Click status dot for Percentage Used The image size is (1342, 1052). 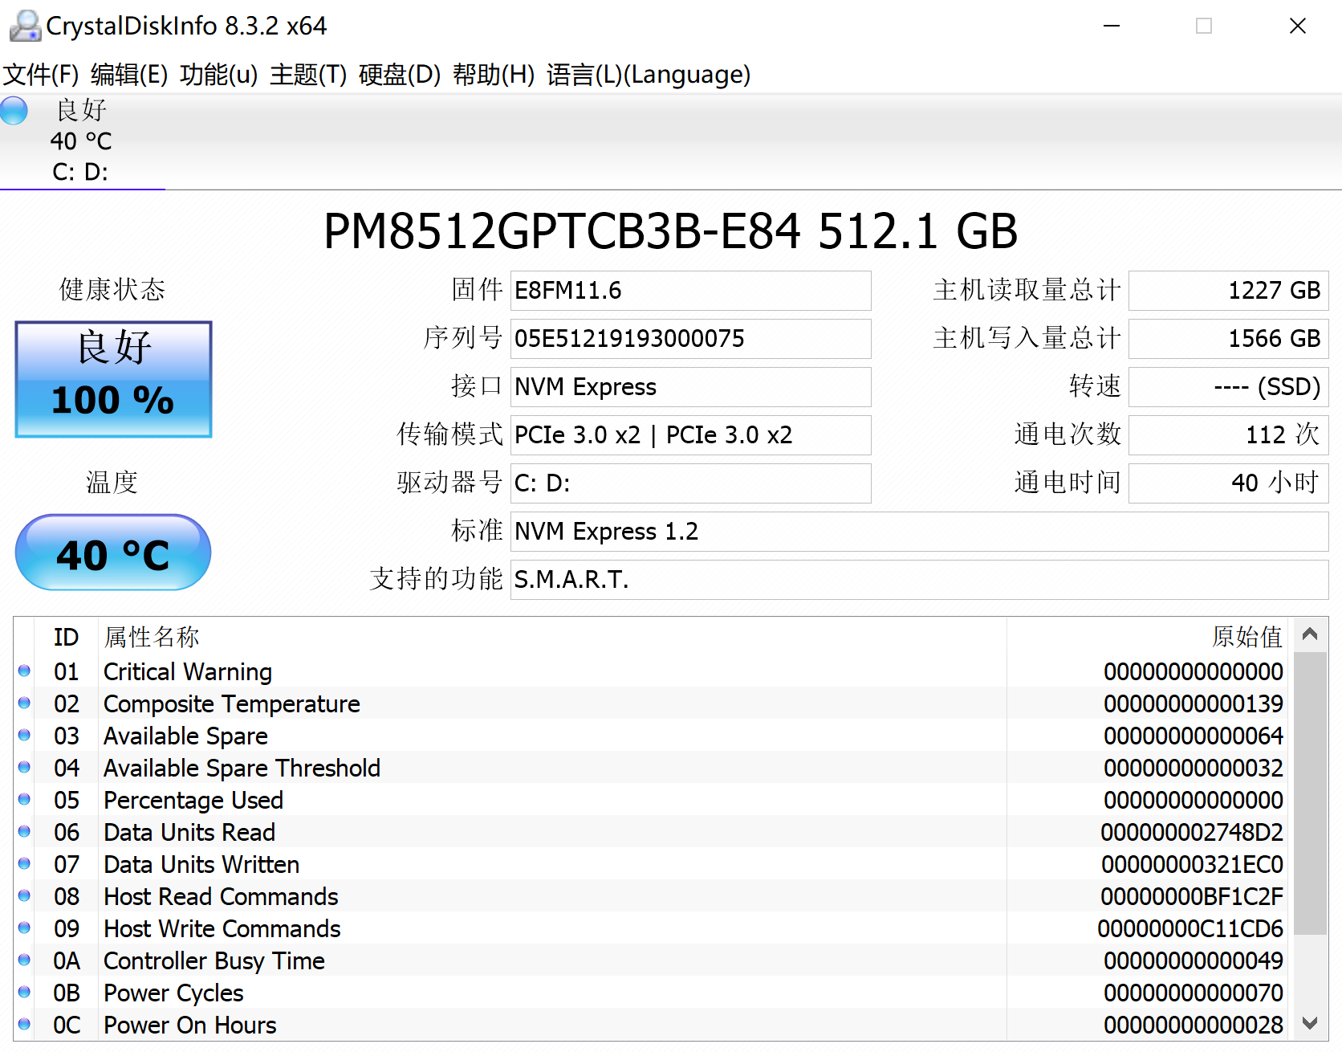[24, 799]
